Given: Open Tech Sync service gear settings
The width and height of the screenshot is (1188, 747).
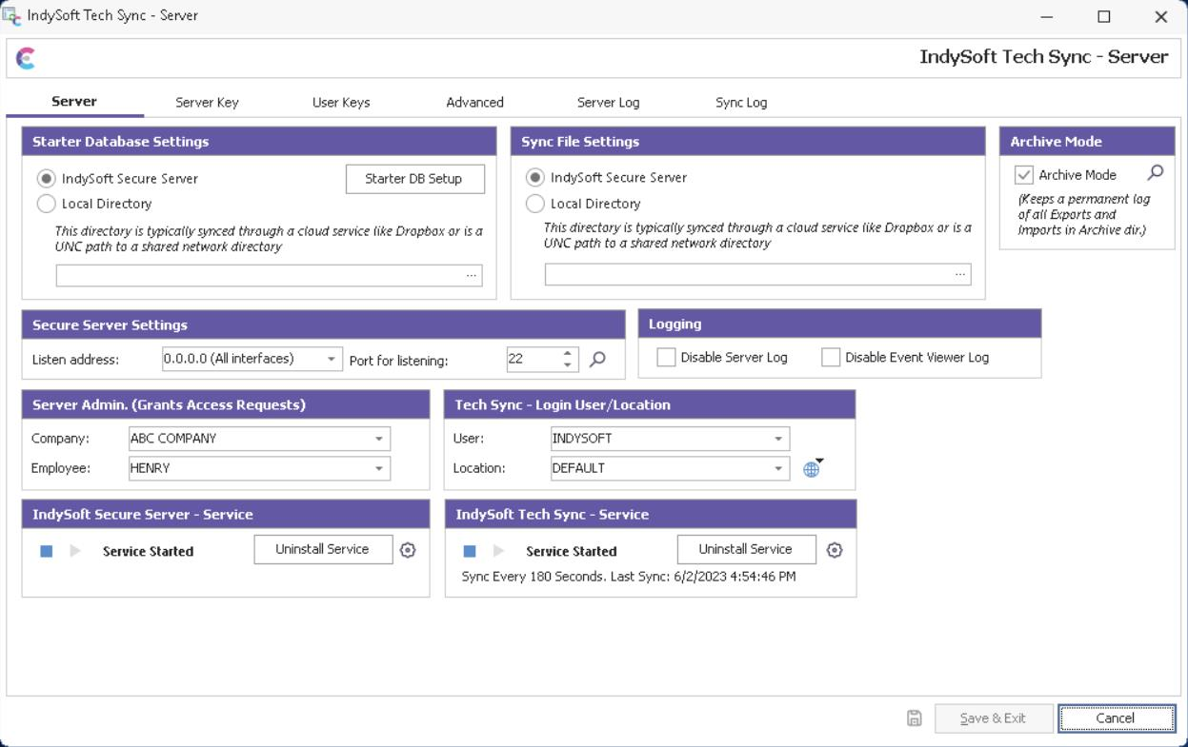Looking at the screenshot, I should pos(835,550).
